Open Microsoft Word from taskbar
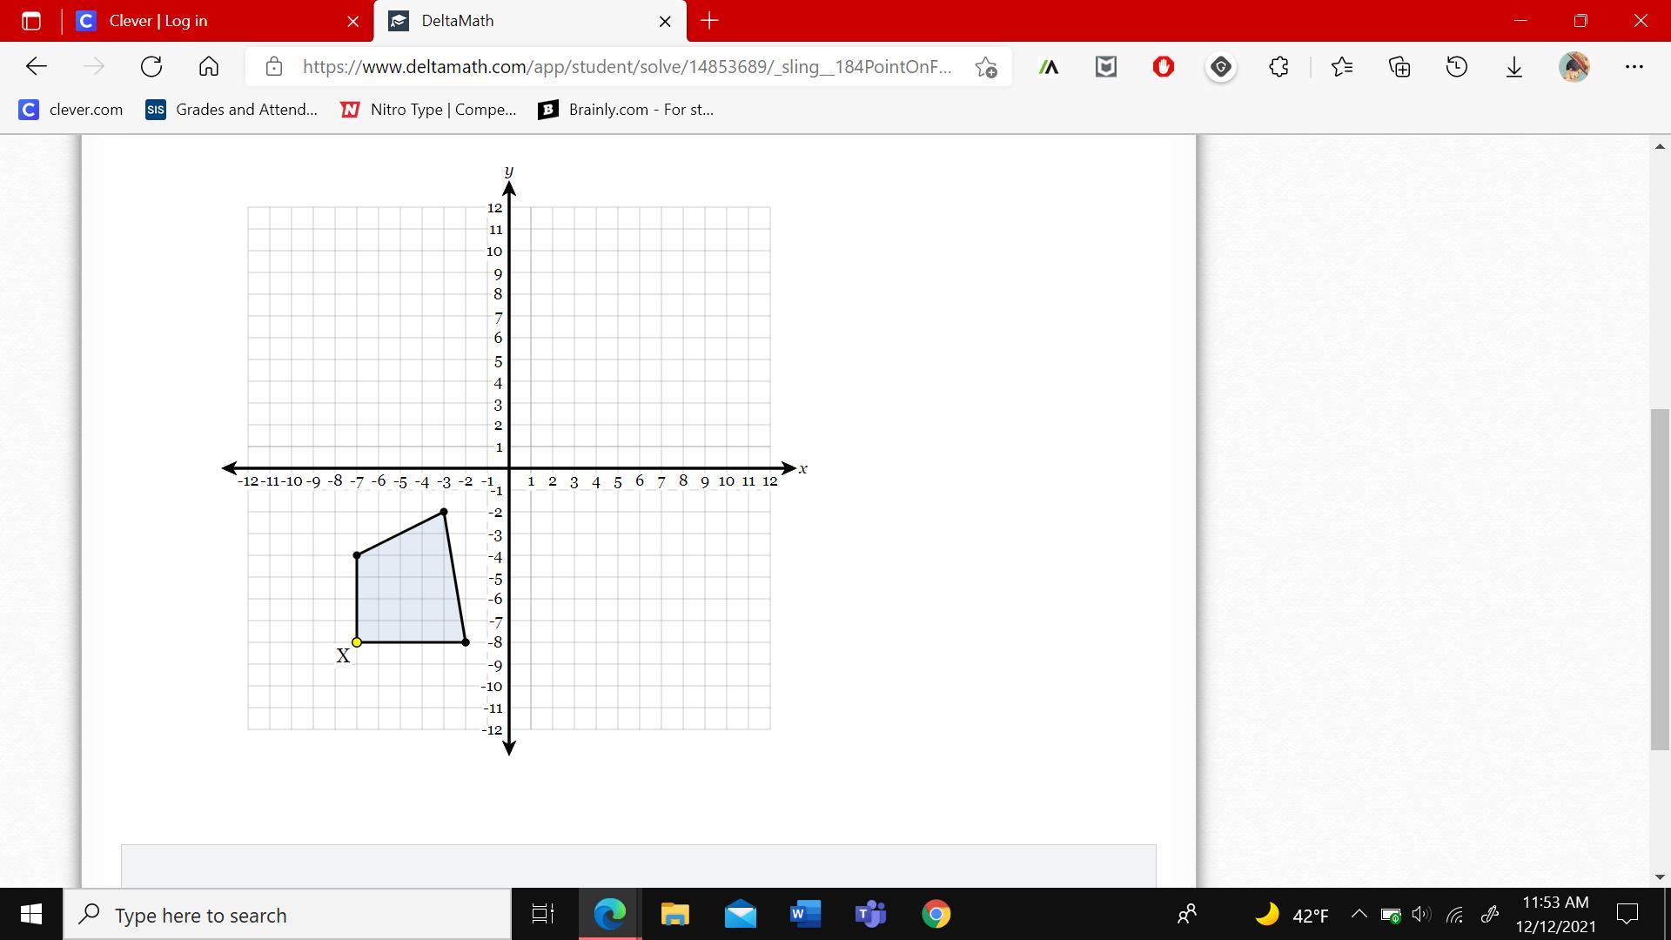1671x940 pixels. [x=805, y=915]
